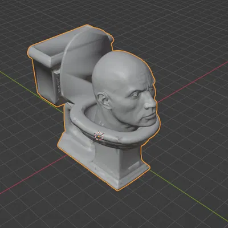The height and width of the screenshot is (228, 228).
Task: Click the 3D cursor on the toilet rim
Action: click(99, 136)
